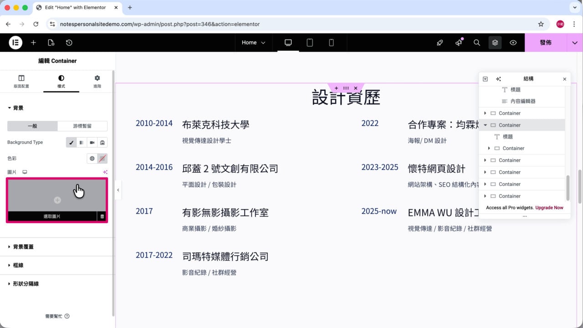Viewport: 583px width, 328px height.
Task: Switch to mobile responsive view
Action: click(x=331, y=42)
